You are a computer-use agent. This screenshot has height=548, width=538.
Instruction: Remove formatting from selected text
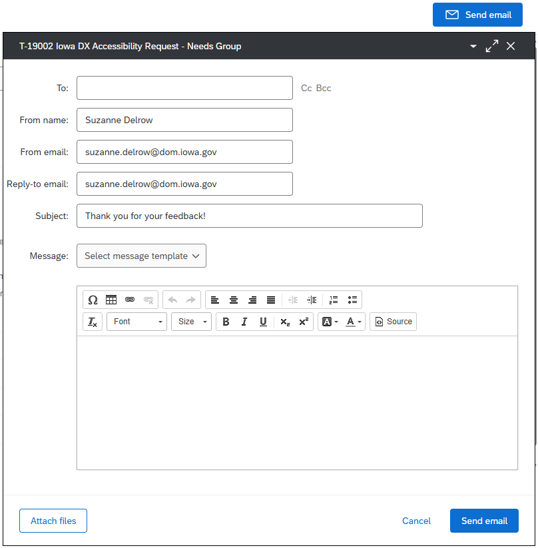click(93, 322)
